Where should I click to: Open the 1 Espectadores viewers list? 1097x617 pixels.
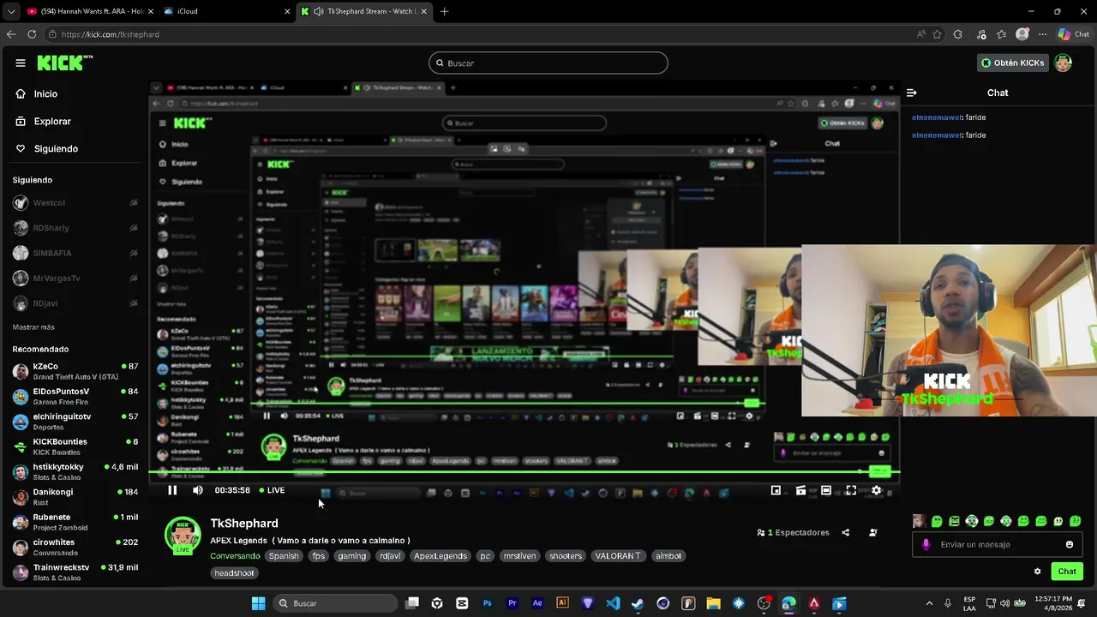793,533
